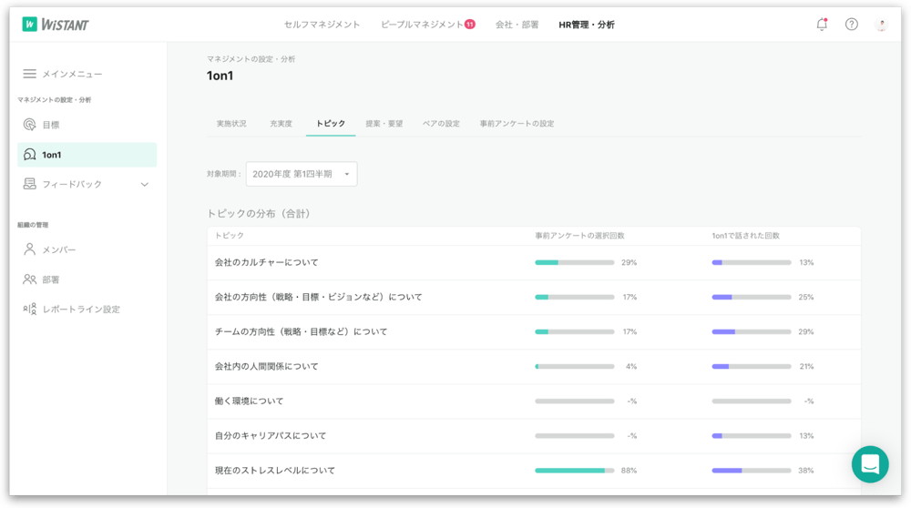Click the レポートライン設定 icon
This screenshot has width=911, height=508.
30,310
